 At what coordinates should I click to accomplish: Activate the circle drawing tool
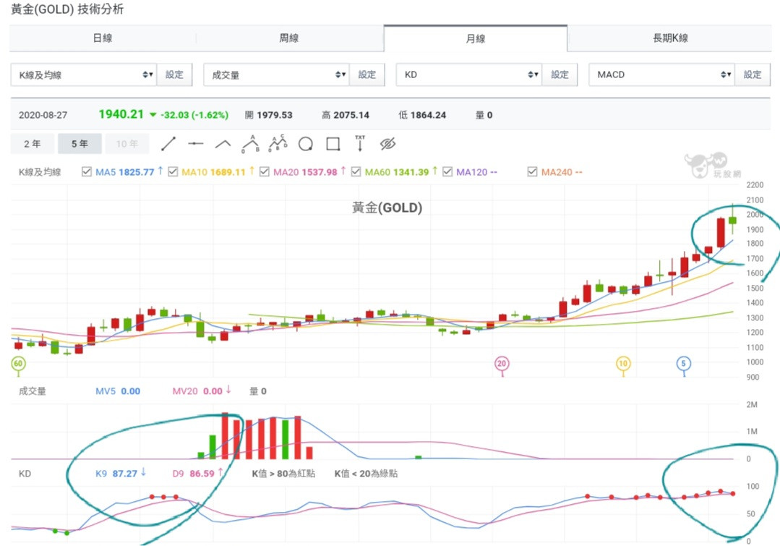point(305,144)
